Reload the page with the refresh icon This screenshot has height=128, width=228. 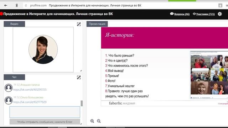coord(26,6)
